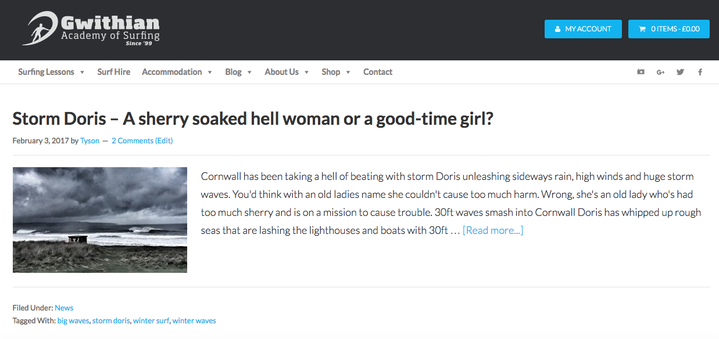Expand the Blog dropdown menu
The image size is (719, 339).
(238, 72)
